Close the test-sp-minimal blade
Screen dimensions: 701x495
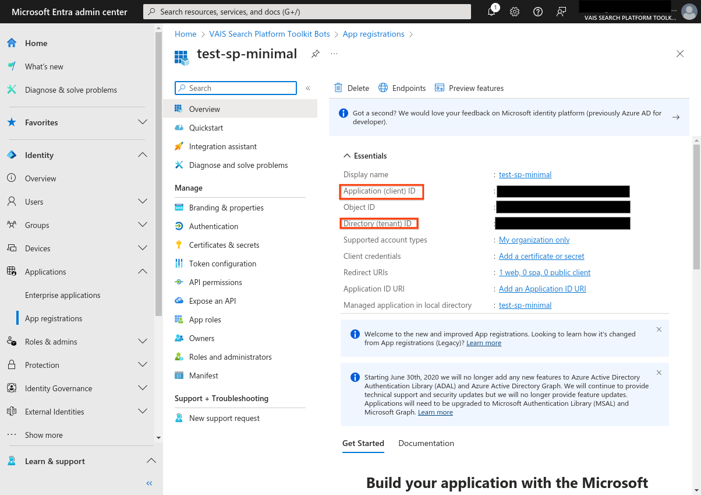pyautogui.click(x=680, y=54)
